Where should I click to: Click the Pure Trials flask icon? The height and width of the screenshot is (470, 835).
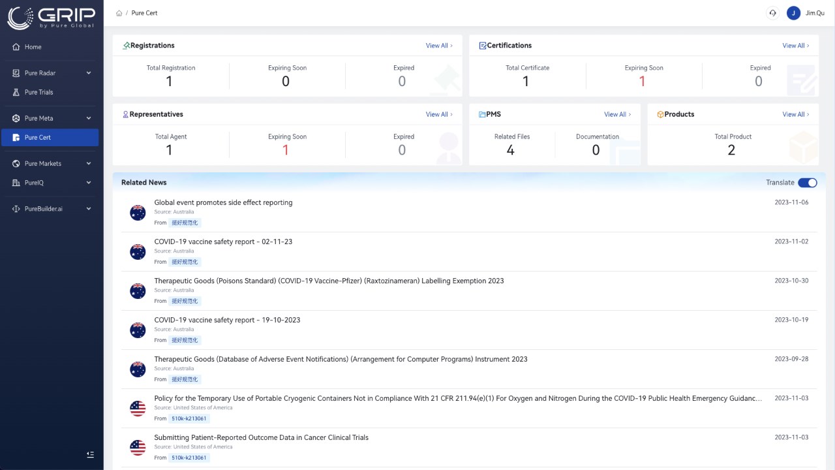click(16, 92)
